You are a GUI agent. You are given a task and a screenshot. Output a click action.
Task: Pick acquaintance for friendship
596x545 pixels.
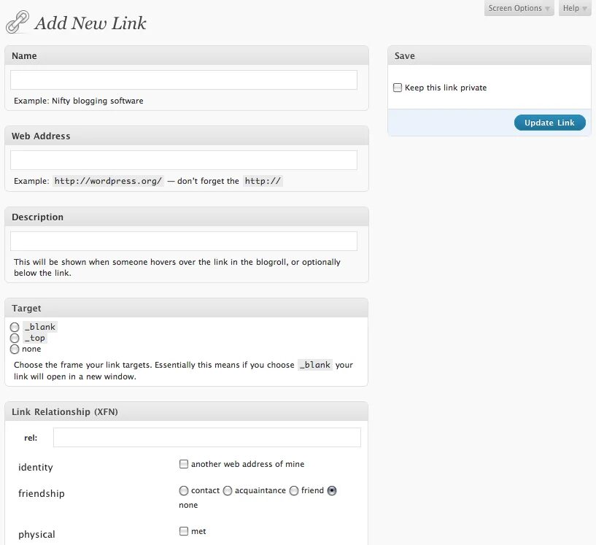click(x=228, y=490)
